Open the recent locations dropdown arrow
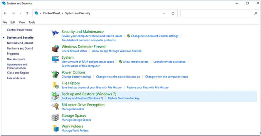The image size is (261, 136). [20, 13]
